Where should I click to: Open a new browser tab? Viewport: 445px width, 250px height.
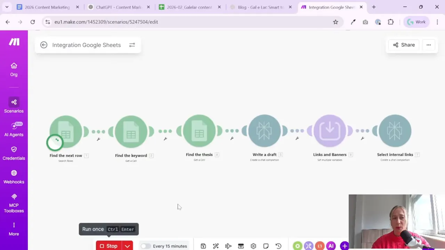click(374, 7)
